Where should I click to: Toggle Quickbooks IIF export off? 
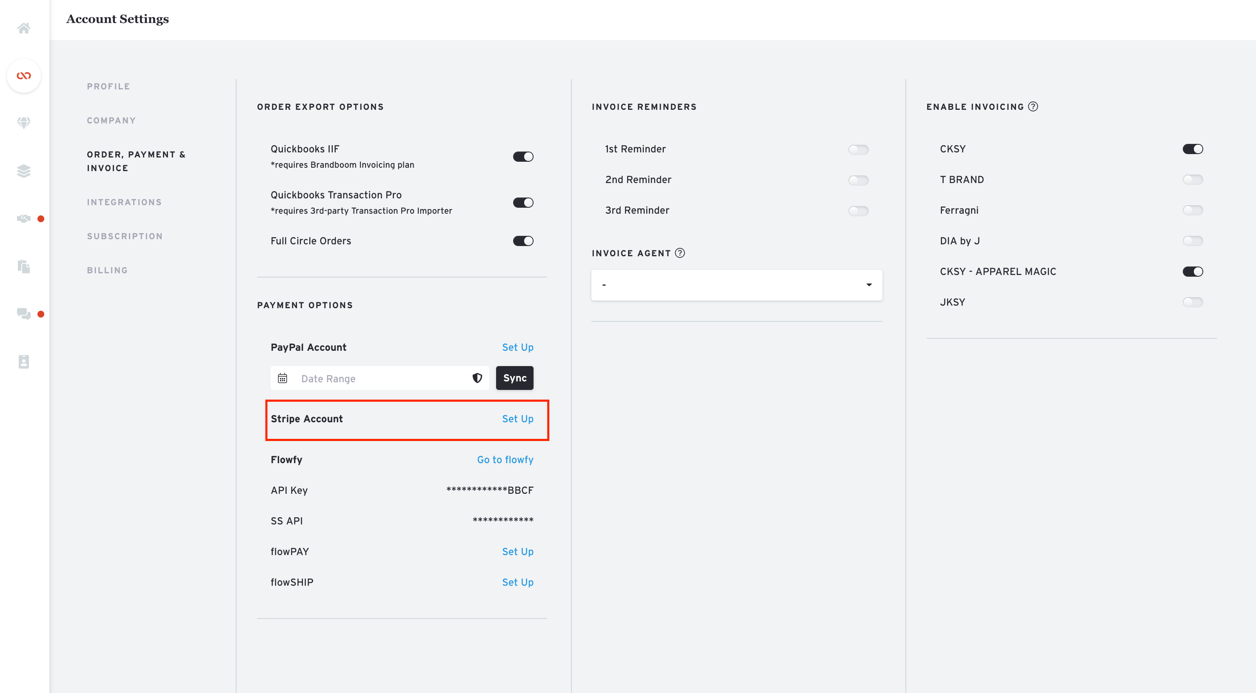pos(523,157)
